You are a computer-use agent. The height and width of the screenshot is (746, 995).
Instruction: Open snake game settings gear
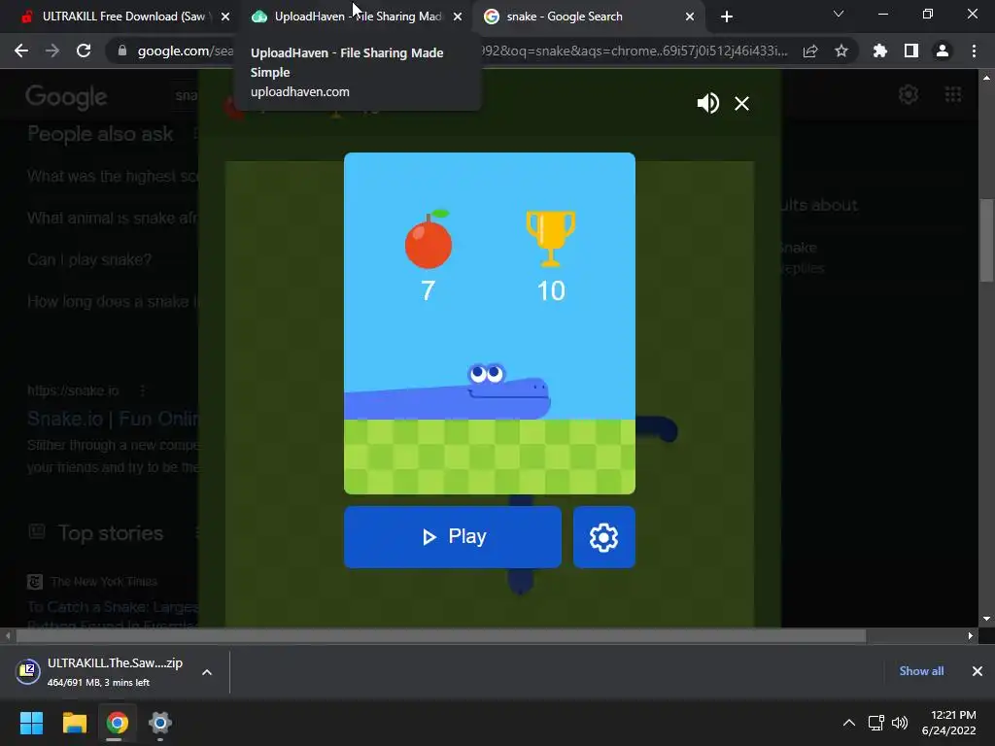603,537
